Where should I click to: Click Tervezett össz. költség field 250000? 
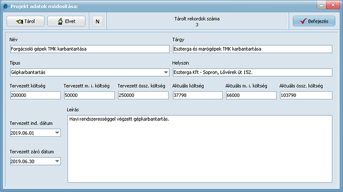143,95
